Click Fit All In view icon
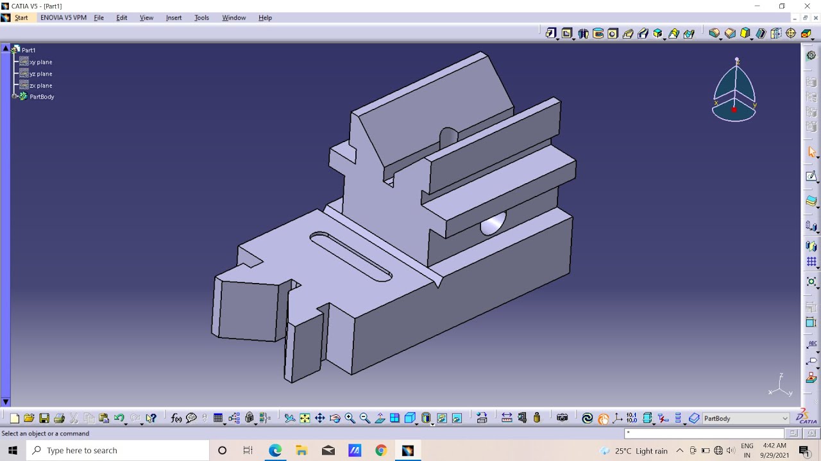This screenshot has width=821, height=461. (x=305, y=418)
